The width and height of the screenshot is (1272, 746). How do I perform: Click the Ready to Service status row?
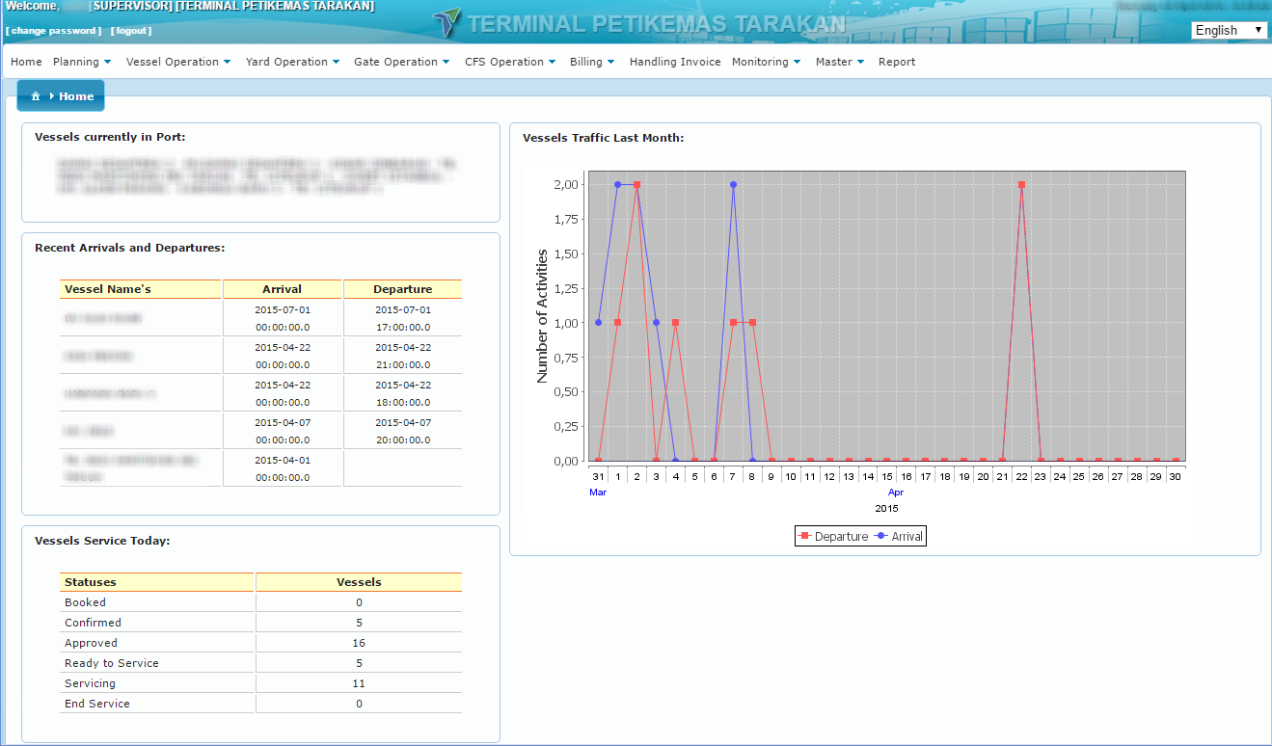[260, 663]
